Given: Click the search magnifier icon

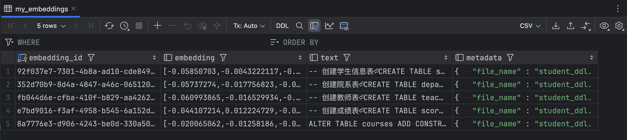Looking at the screenshot, I should click(299, 26).
